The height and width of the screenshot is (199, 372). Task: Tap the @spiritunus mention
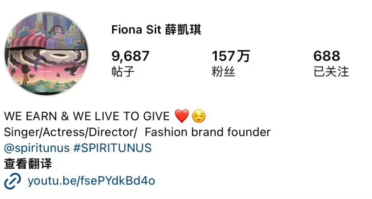(37, 148)
